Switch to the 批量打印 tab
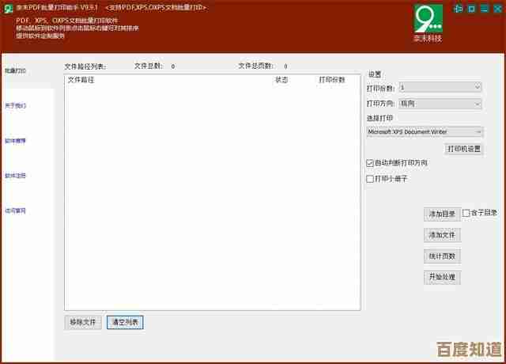The height and width of the screenshot is (364, 506). [x=16, y=71]
